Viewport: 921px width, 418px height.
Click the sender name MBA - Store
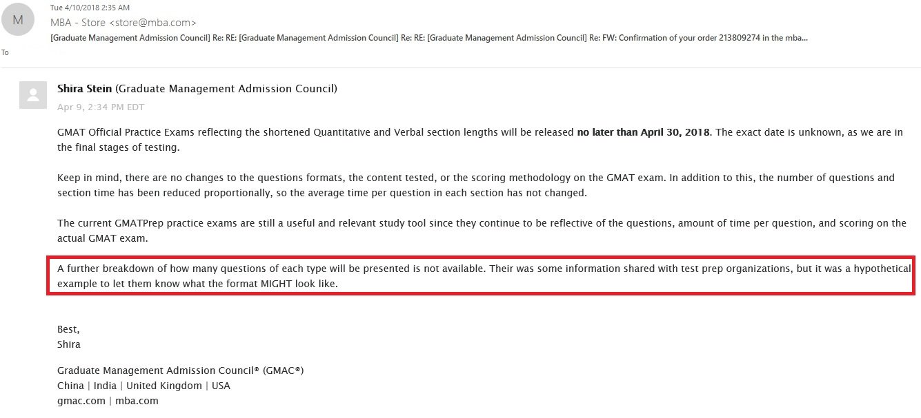[x=78, y=22]
